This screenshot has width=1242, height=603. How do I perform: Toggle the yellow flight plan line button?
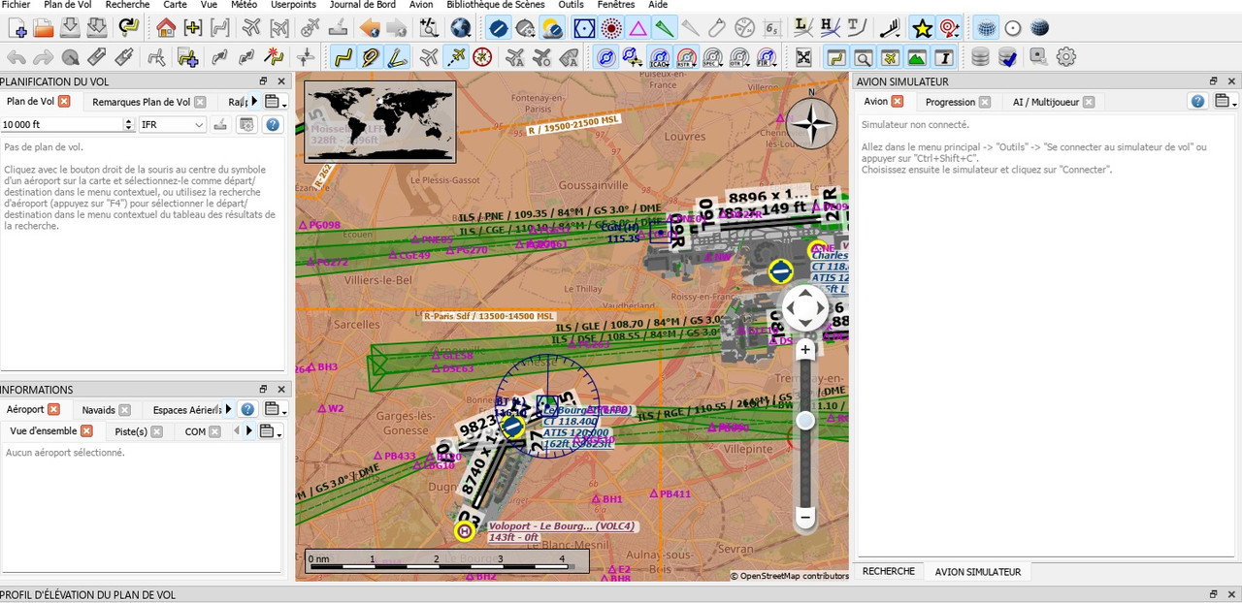point(343,57)
